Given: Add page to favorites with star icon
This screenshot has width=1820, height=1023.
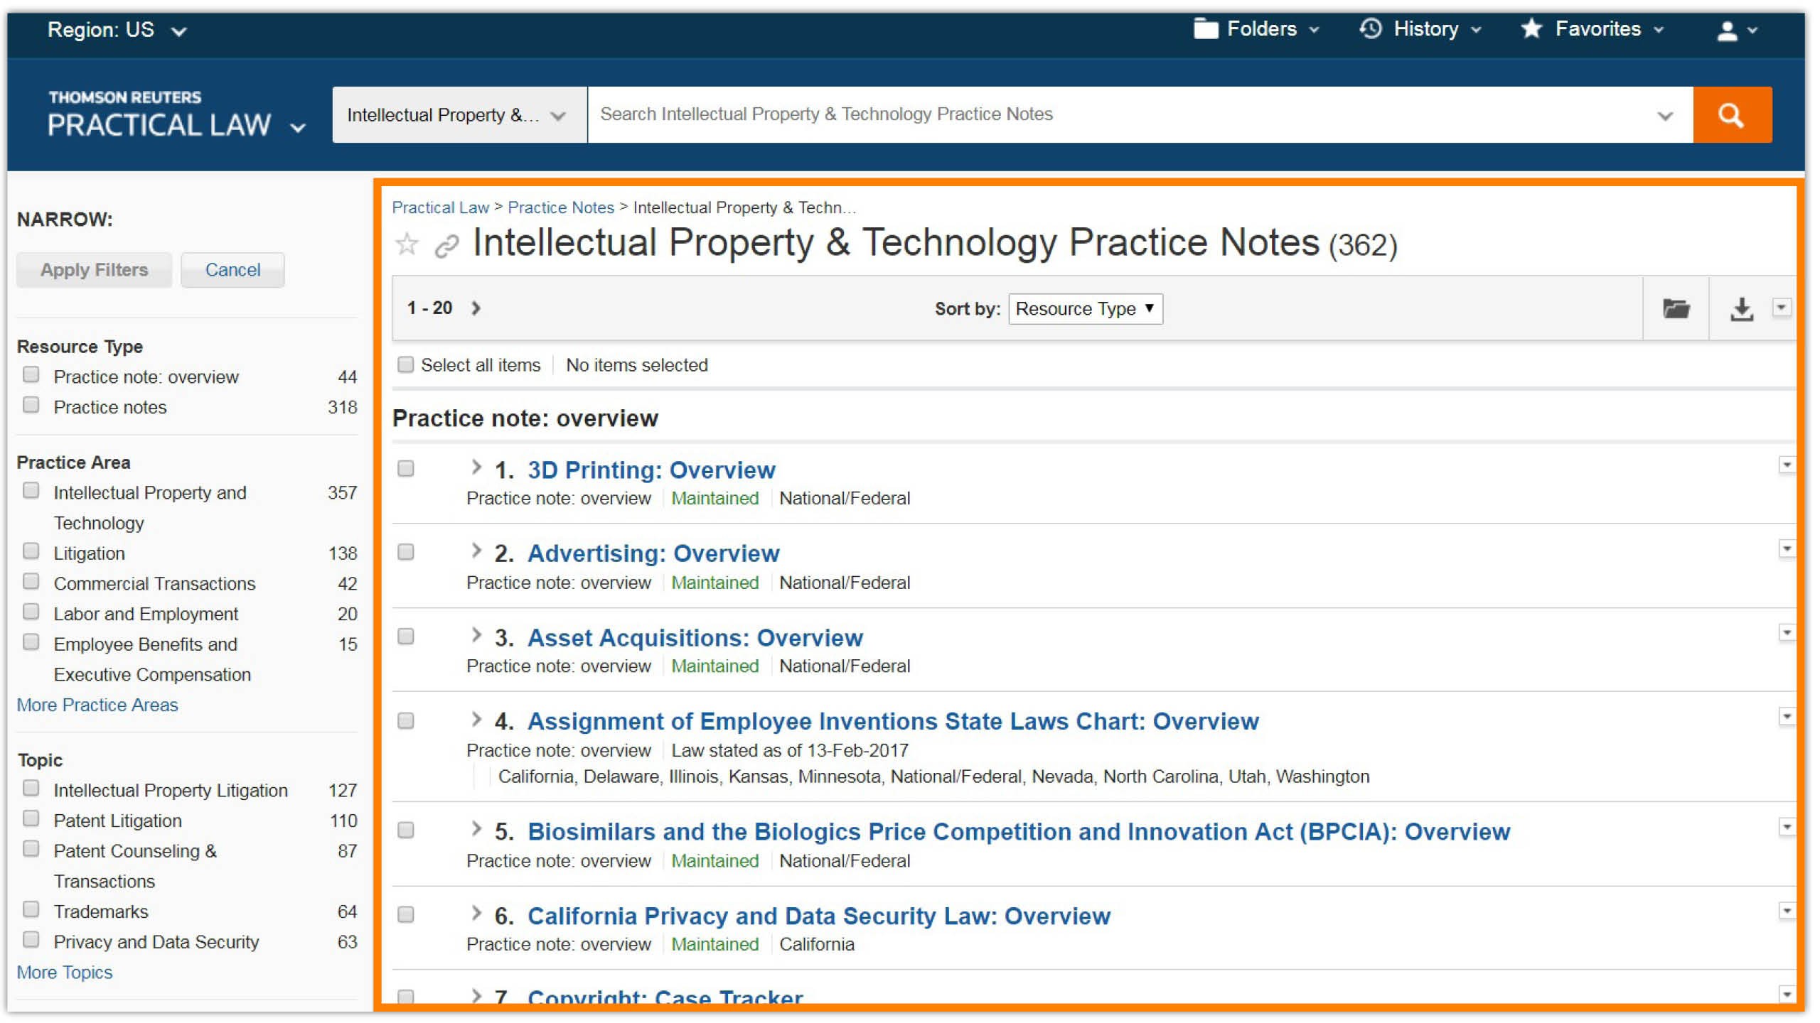Looking at the screenshot, I should (407, 244).
